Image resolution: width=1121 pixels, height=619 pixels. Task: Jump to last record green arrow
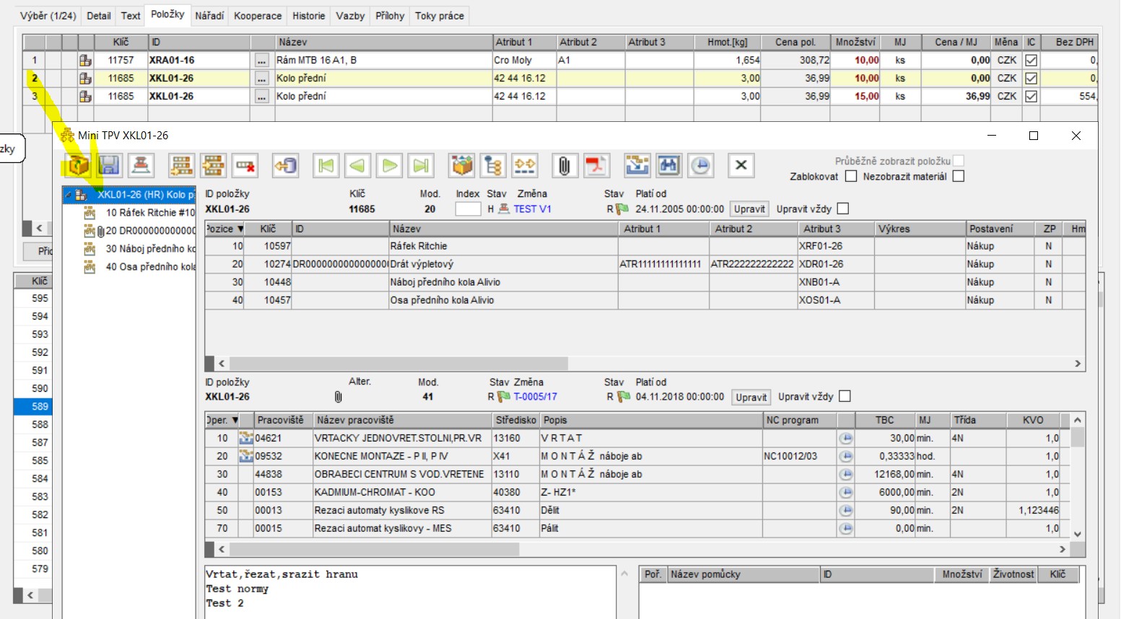coord(420,166)
